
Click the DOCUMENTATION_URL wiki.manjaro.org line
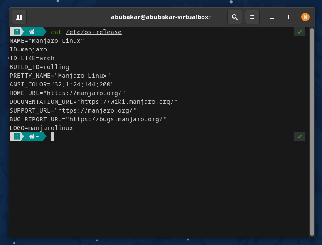click(93, 102)
